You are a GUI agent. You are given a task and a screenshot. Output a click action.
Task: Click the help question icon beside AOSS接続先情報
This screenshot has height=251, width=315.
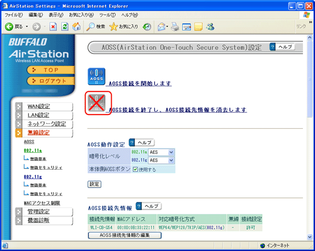(139, 206)
